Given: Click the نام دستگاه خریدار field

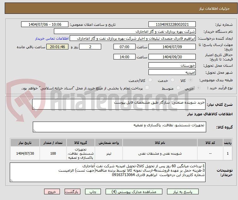Looking at the screenshot, I should point(125,31).
